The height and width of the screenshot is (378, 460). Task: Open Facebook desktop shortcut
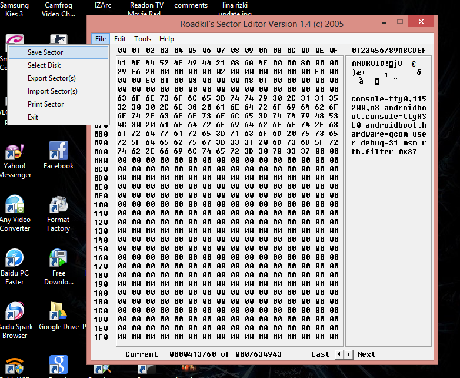coord(59,155)
